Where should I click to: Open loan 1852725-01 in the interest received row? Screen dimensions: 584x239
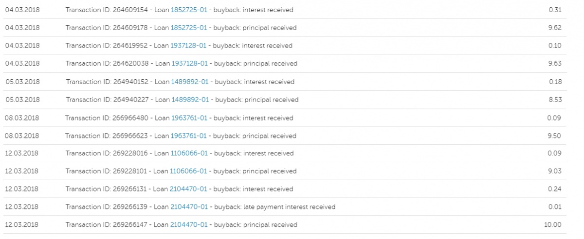point(189,10)
